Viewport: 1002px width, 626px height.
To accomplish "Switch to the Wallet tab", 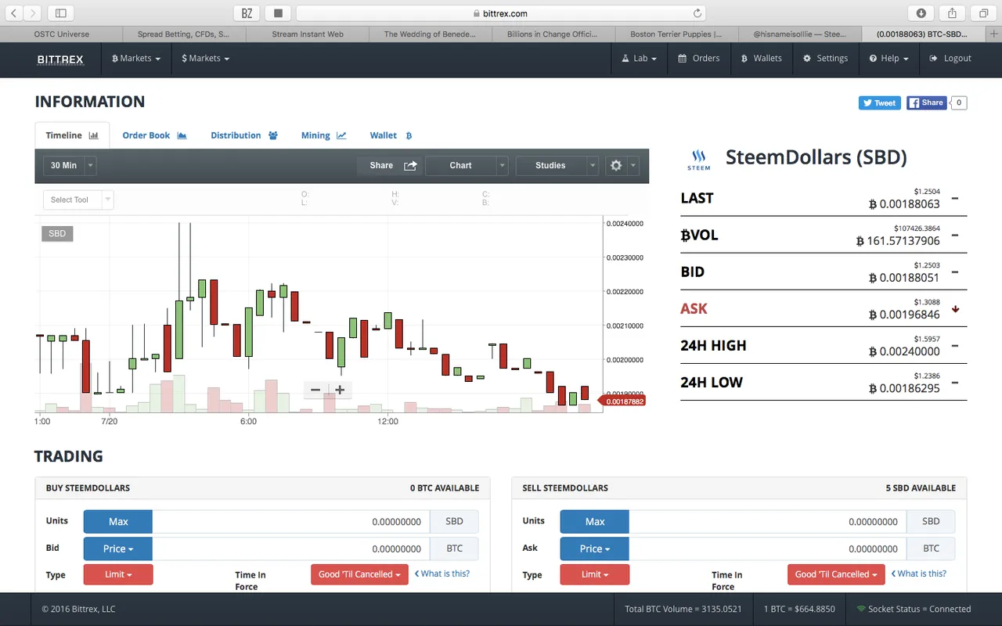I will click(x=391, y=135).
